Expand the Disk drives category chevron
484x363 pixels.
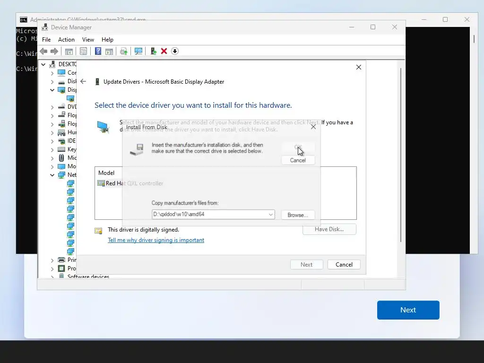pyautogui.click(x=52, y=82)
